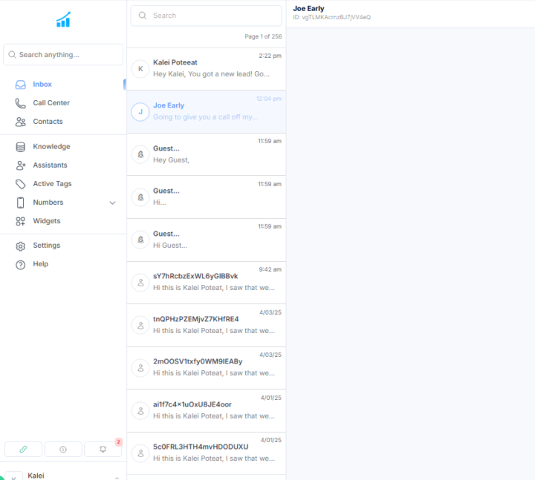
Task: Click the Widgets grid icon
Action: (x=21, y=221)
